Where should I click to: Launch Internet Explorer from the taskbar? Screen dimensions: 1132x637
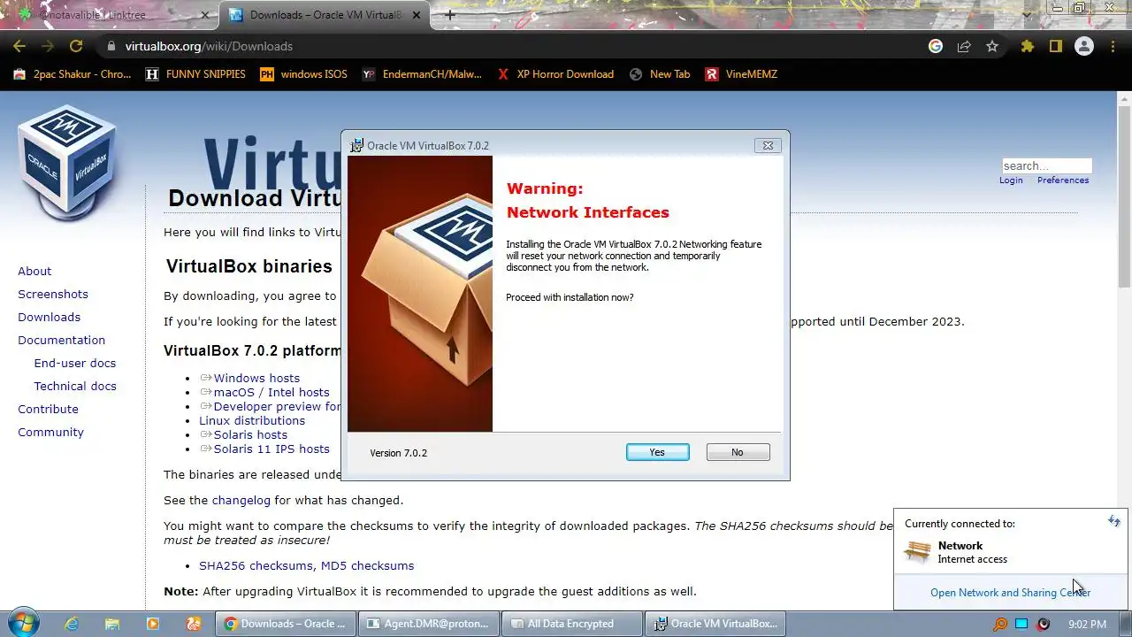72,624
